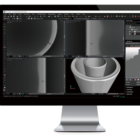Click the Open folder toolbar icon

[x=8, y=16]
